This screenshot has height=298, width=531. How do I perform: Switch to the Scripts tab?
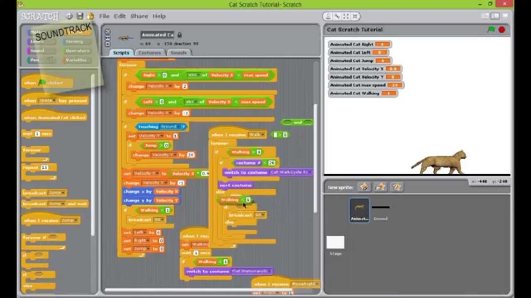[121, 53]
